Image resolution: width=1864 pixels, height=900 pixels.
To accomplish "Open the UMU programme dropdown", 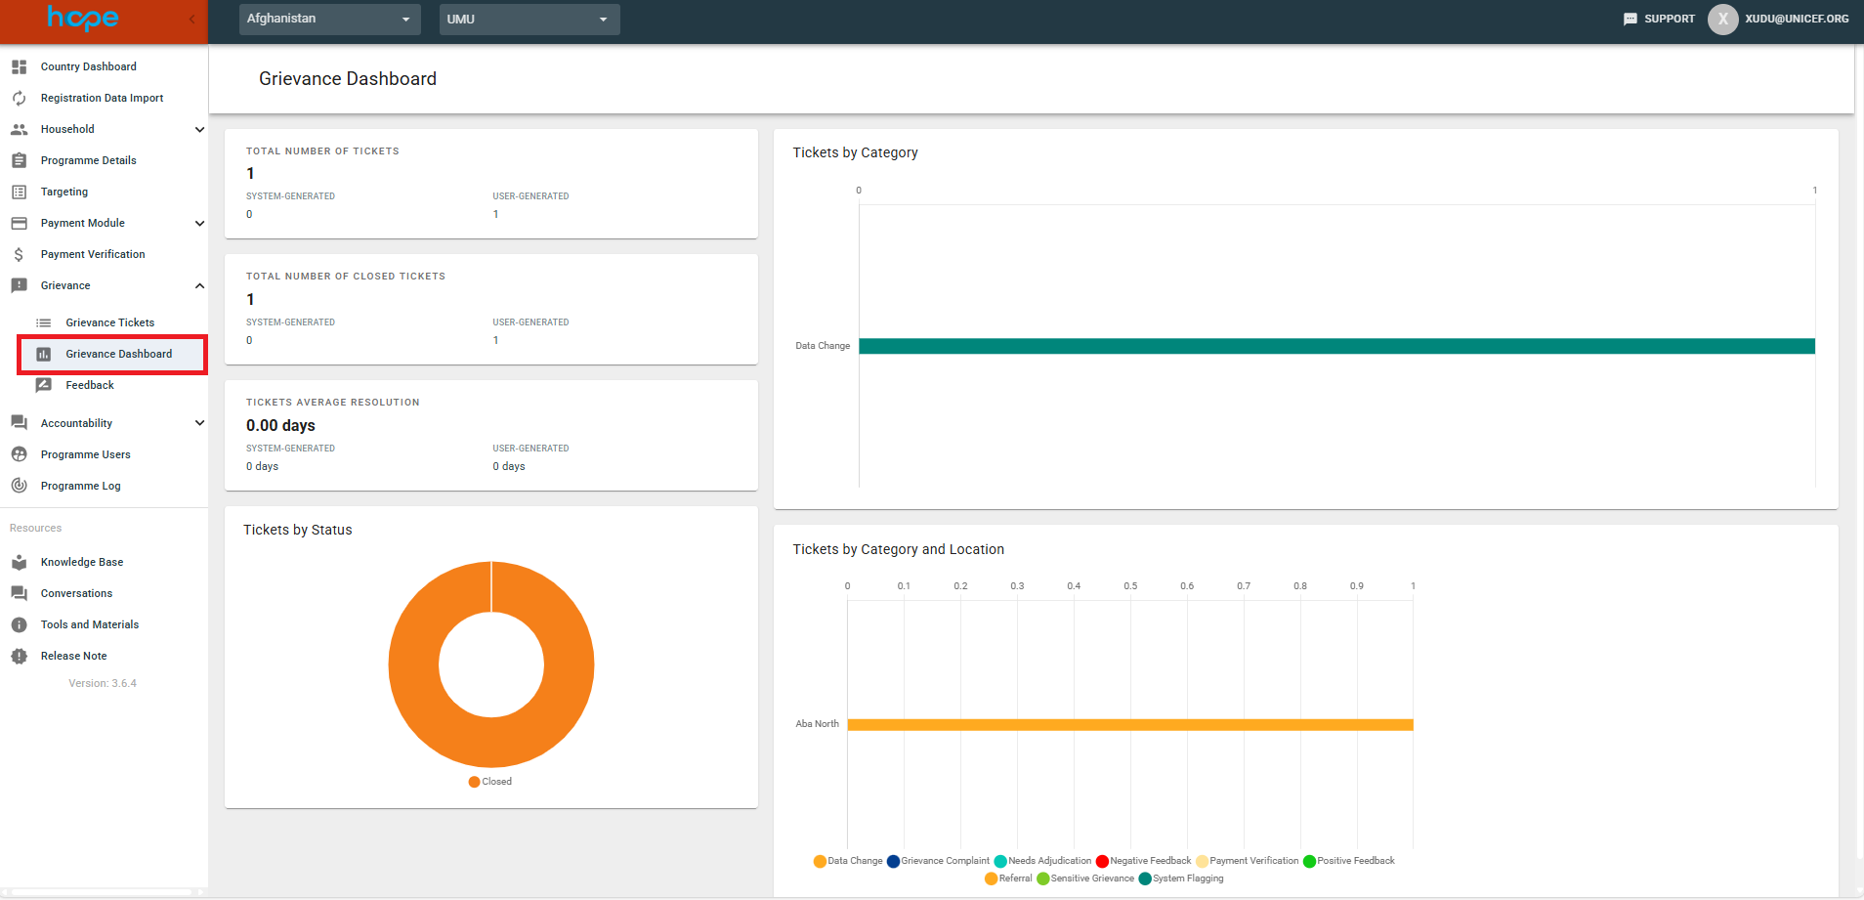I will point(529,20).
